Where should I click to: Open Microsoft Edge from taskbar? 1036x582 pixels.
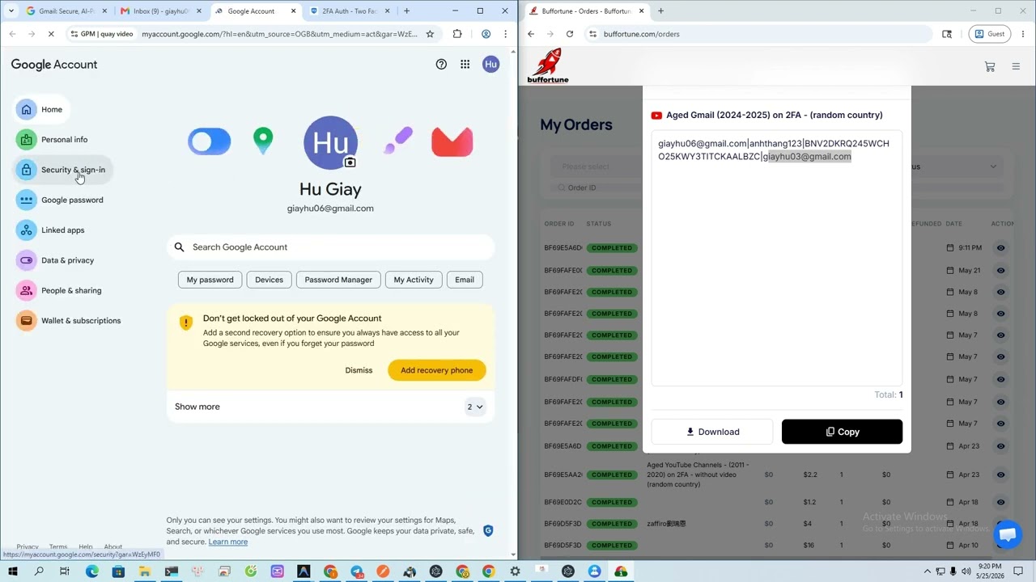91,571
